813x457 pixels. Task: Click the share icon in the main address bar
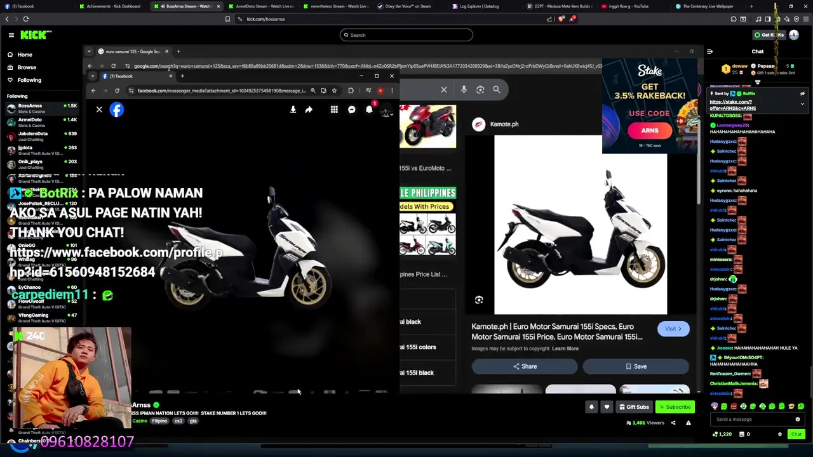click(x=549, y=19)
